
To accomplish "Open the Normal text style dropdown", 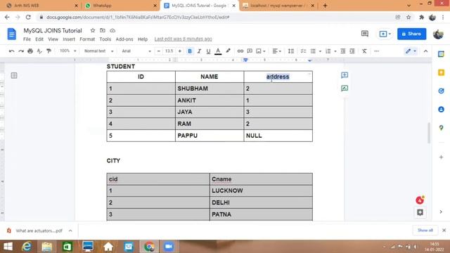I will click(98, 51).
